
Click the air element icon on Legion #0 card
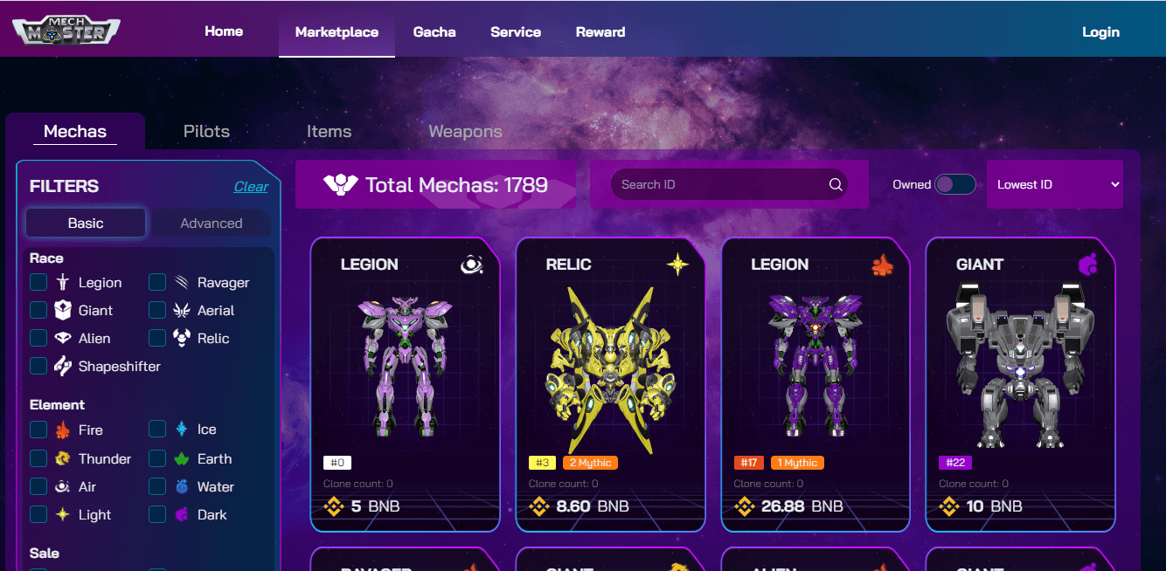pyautogui.click(x=472, y=264)
